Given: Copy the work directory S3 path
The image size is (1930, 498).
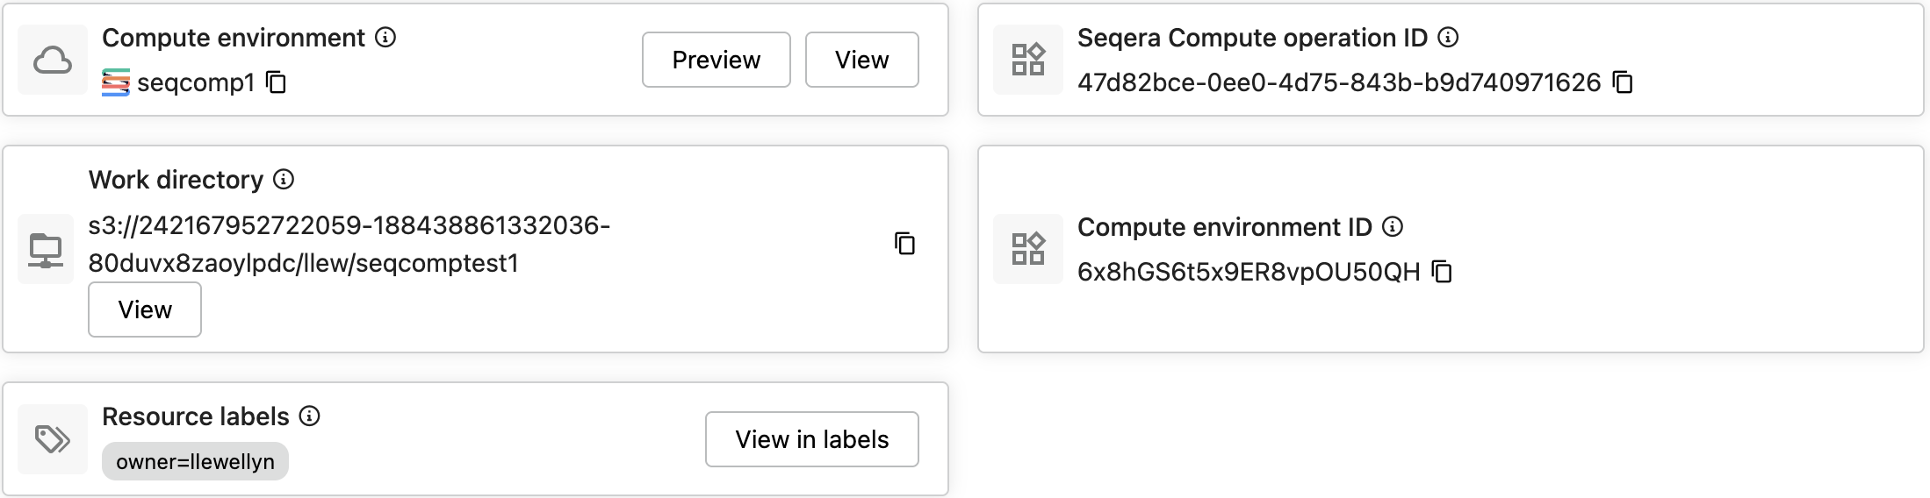Looking at the screenshot, I should [904, 243].
